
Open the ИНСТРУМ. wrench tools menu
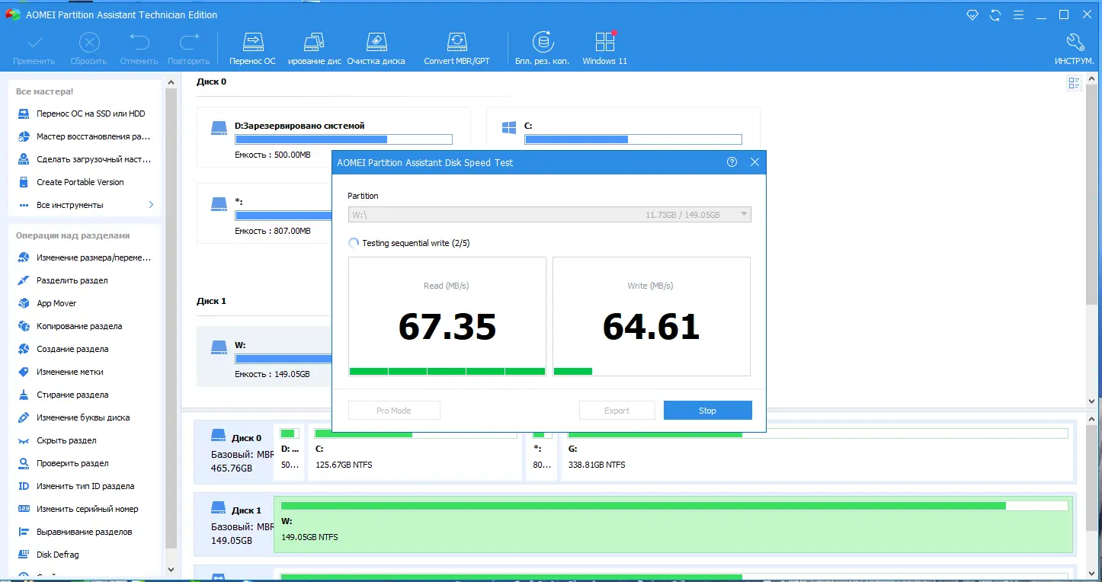pyautogui.click(x=1075, y=49)
